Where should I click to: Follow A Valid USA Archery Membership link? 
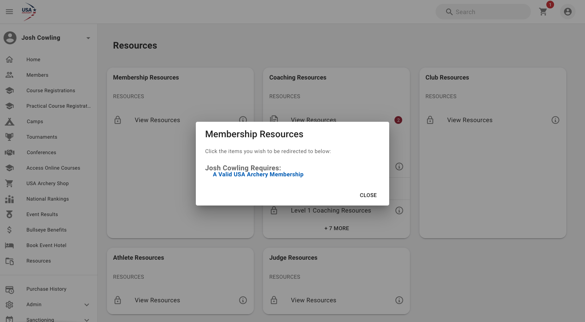pos(258,175)
